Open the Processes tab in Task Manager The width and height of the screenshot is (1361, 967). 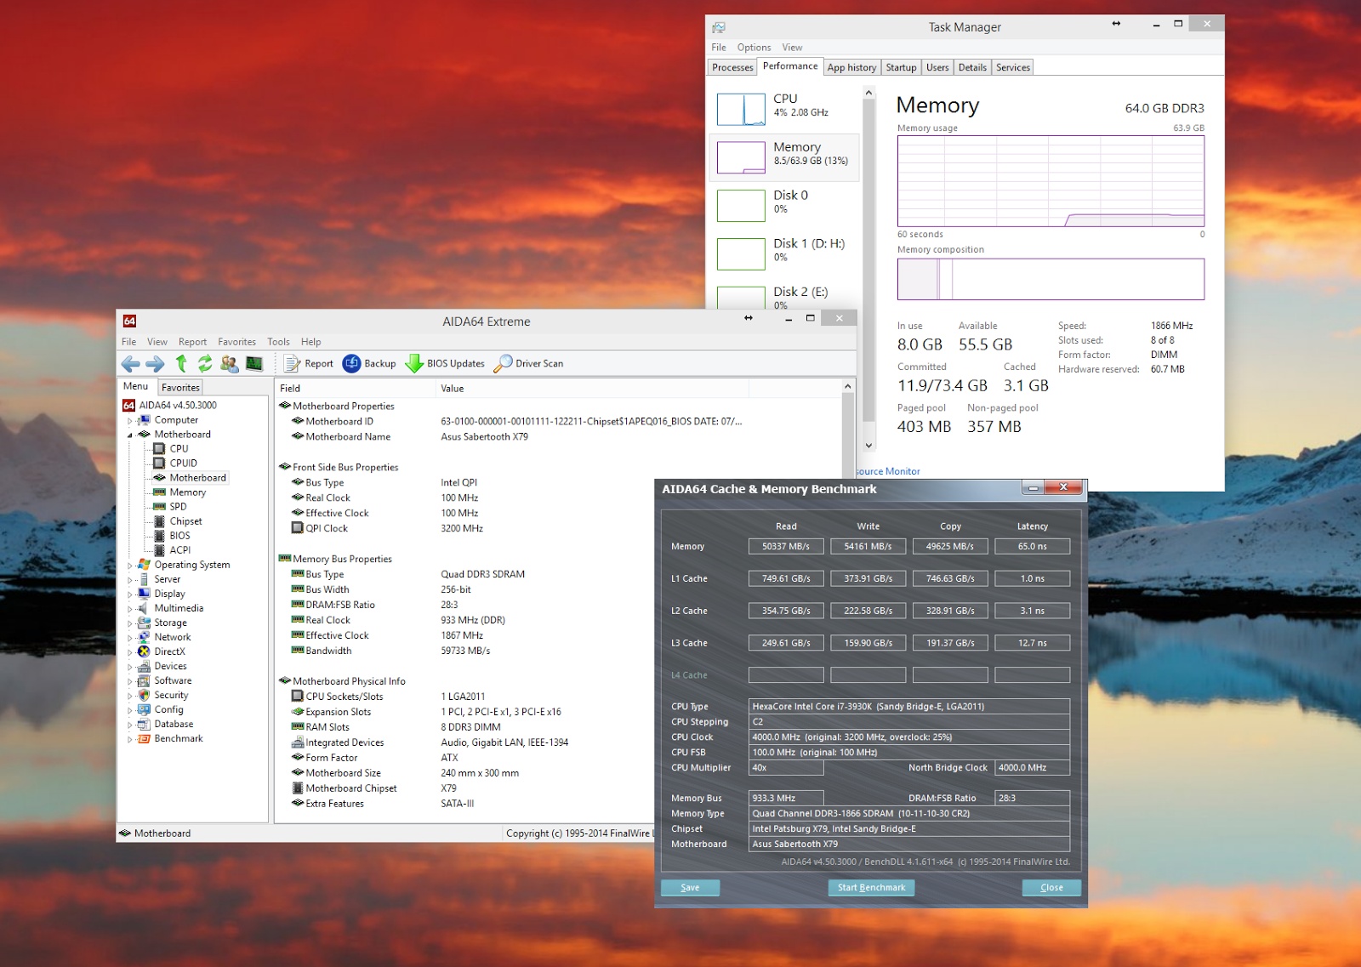[732, 68]
